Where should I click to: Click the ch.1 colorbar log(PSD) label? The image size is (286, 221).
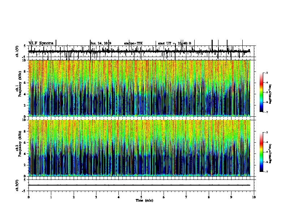(x=270, y=94)
